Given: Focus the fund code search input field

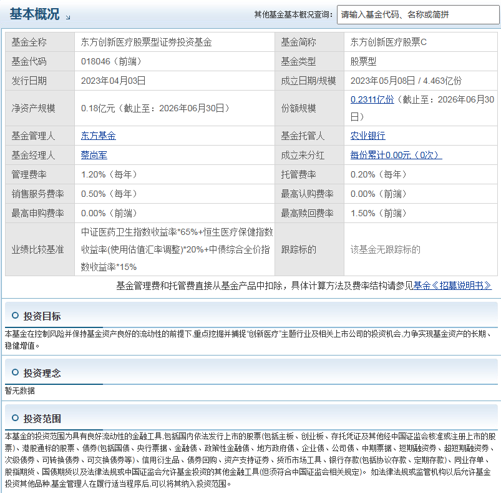Looking at the screenshot, I should click(x=418, y=15).
